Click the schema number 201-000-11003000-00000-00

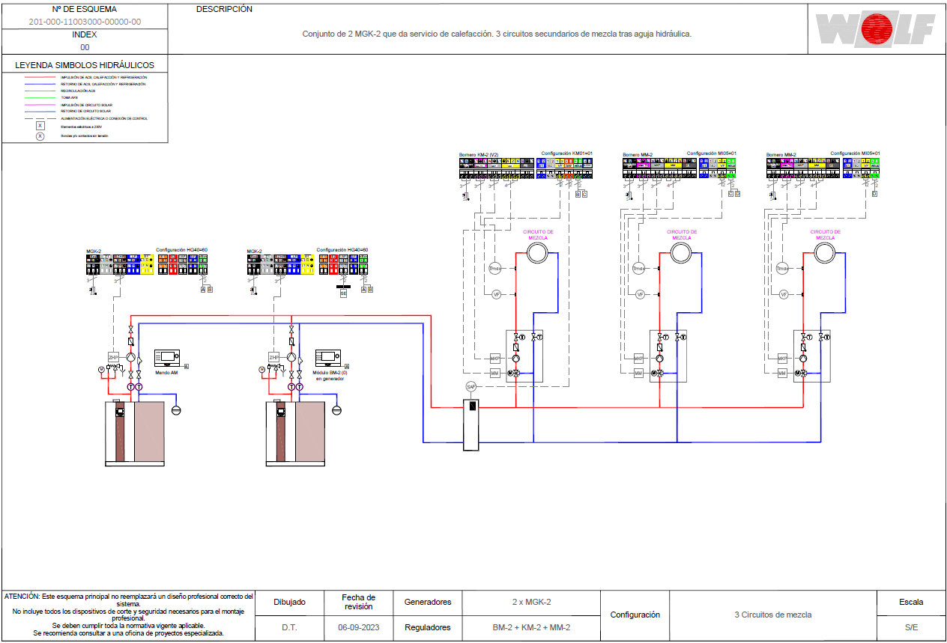85,22
